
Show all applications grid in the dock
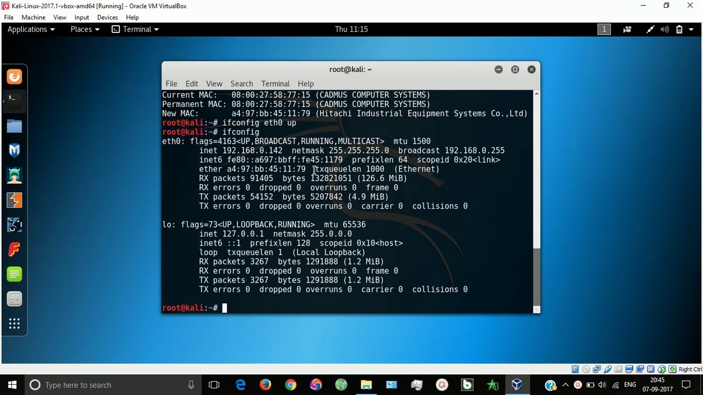[x=14, y=324]
